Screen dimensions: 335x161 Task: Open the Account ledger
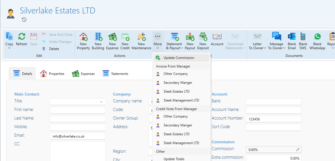click(x=217, y=39)
